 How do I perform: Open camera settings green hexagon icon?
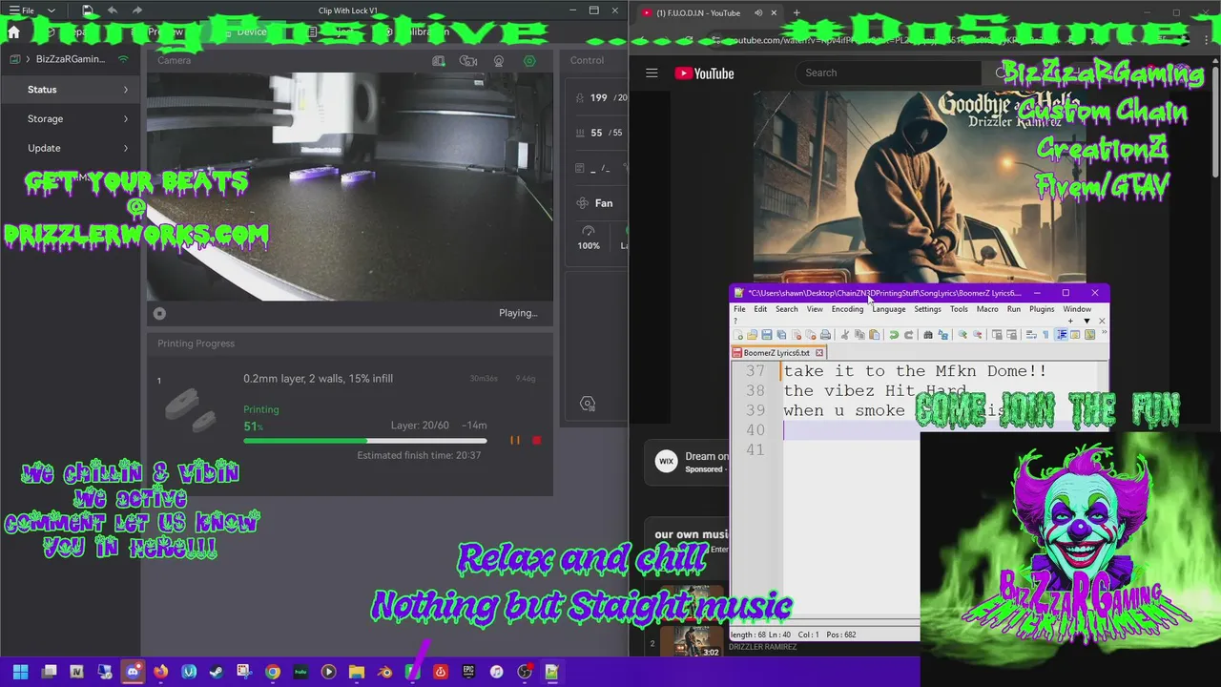point(529,61)
